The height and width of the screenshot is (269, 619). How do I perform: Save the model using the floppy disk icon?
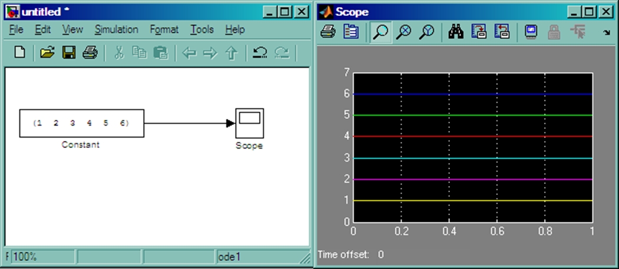click(x=68, y=53)
